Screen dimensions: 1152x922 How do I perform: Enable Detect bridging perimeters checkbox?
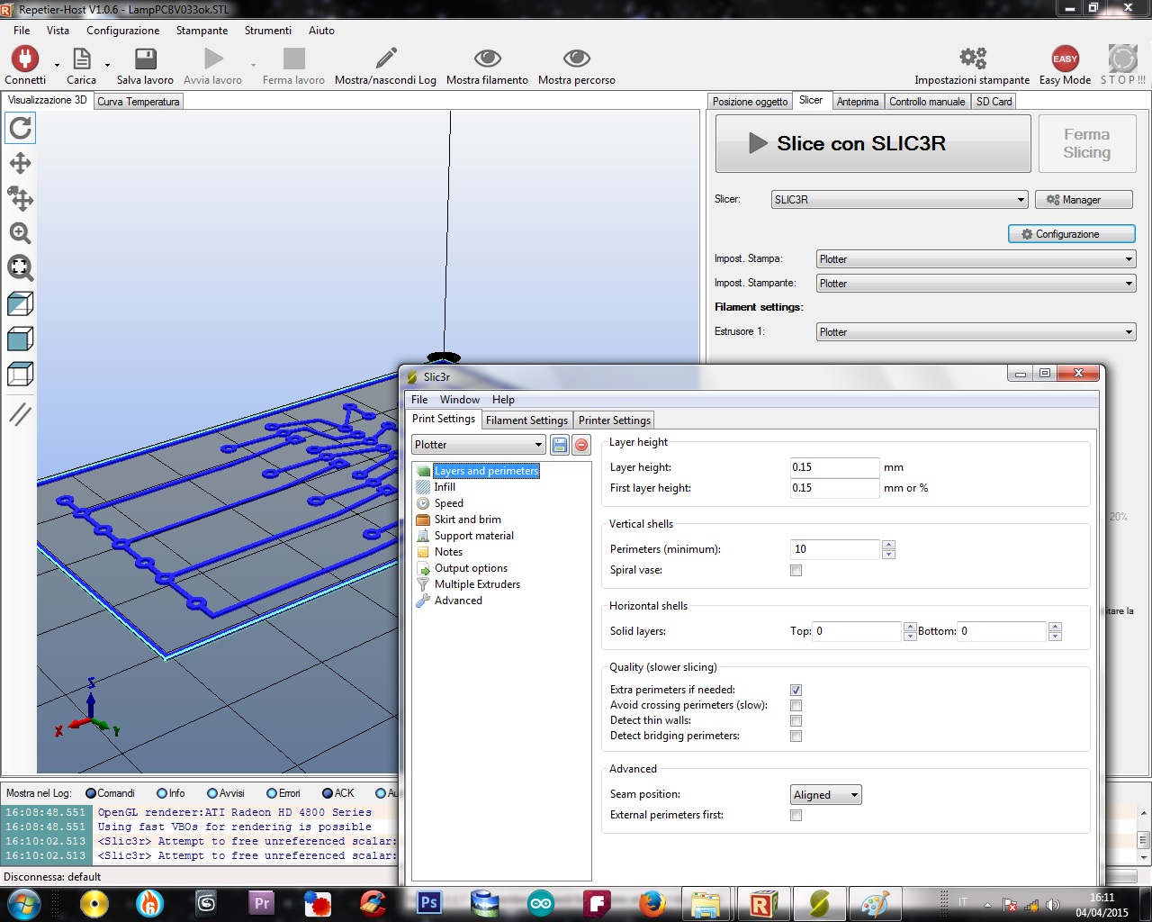coord(796,736)
